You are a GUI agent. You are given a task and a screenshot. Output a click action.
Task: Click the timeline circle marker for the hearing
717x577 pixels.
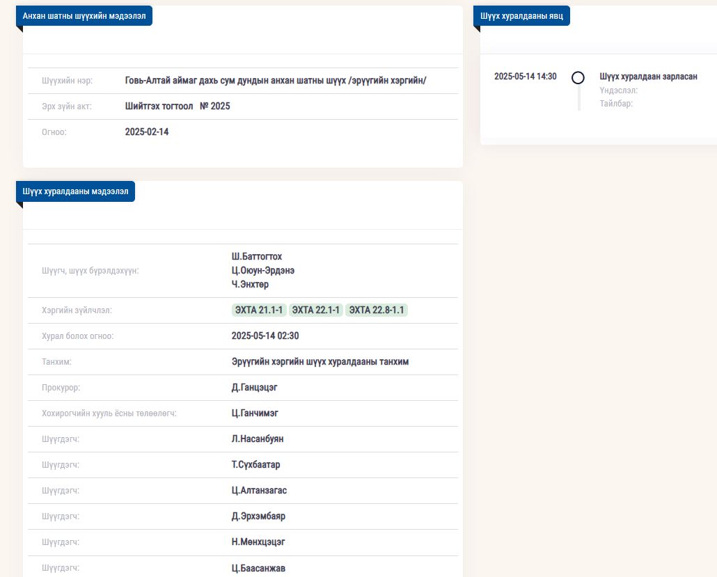578,77
